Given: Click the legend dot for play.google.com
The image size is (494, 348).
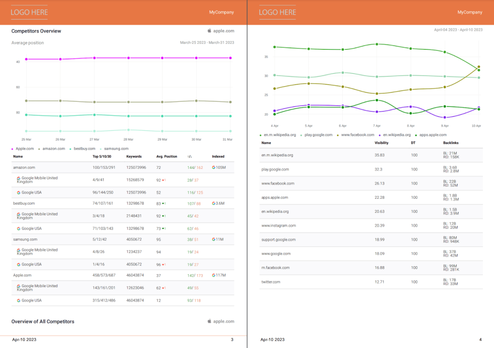Looking at the screenshot, I should point(301,135).
